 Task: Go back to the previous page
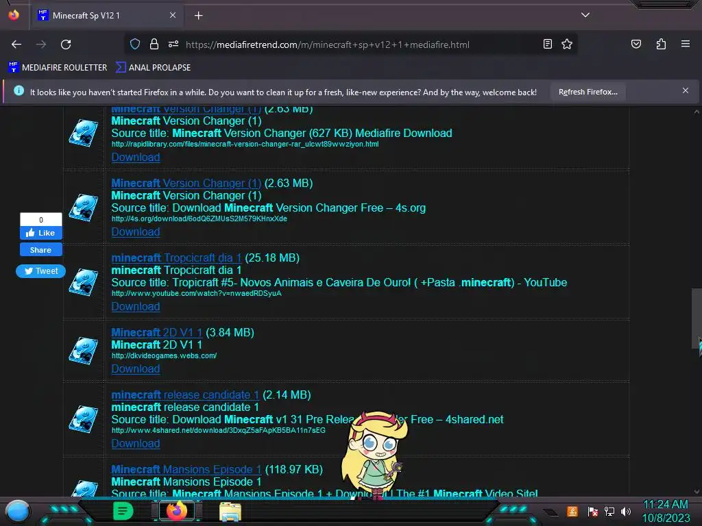(x=16, y=45)
